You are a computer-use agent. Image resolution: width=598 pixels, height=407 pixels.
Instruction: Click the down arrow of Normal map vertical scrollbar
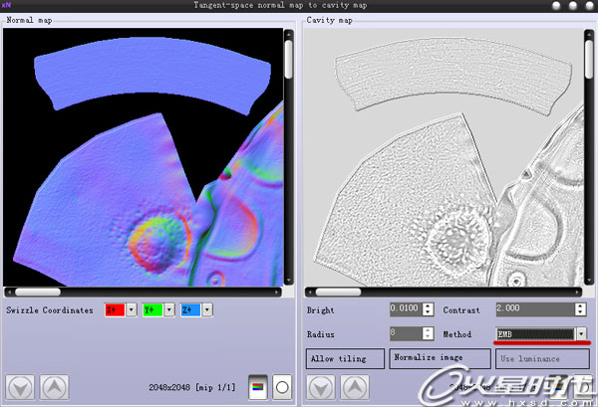tap(289, 281)
